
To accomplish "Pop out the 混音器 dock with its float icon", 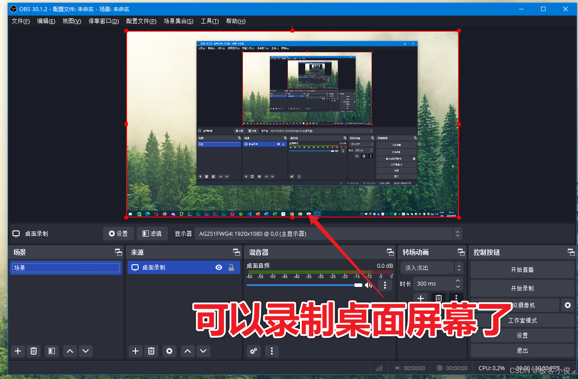I will pyautogui.click(x=390, y=252).
